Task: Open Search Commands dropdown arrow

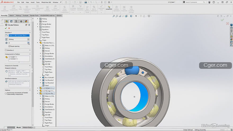Action: point(206,2)
